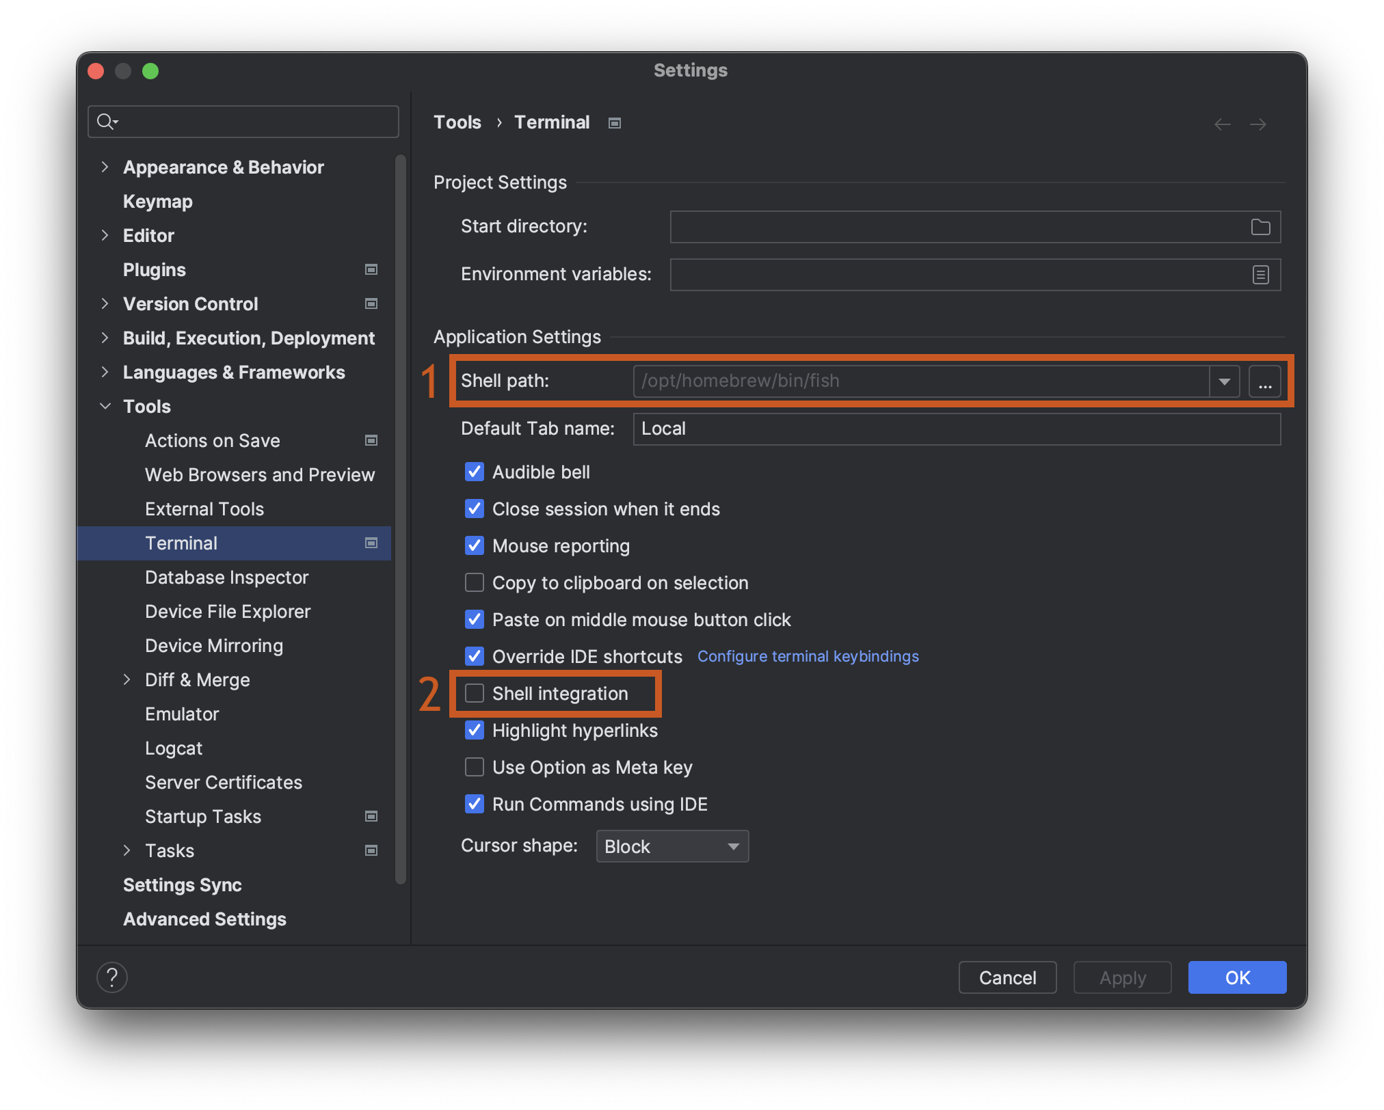Click the back navigation arrow
This screenshot has height=1110, width=1384.
tap(1222, 124)
